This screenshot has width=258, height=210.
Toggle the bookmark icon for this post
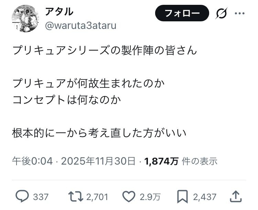tap(182, 197)
